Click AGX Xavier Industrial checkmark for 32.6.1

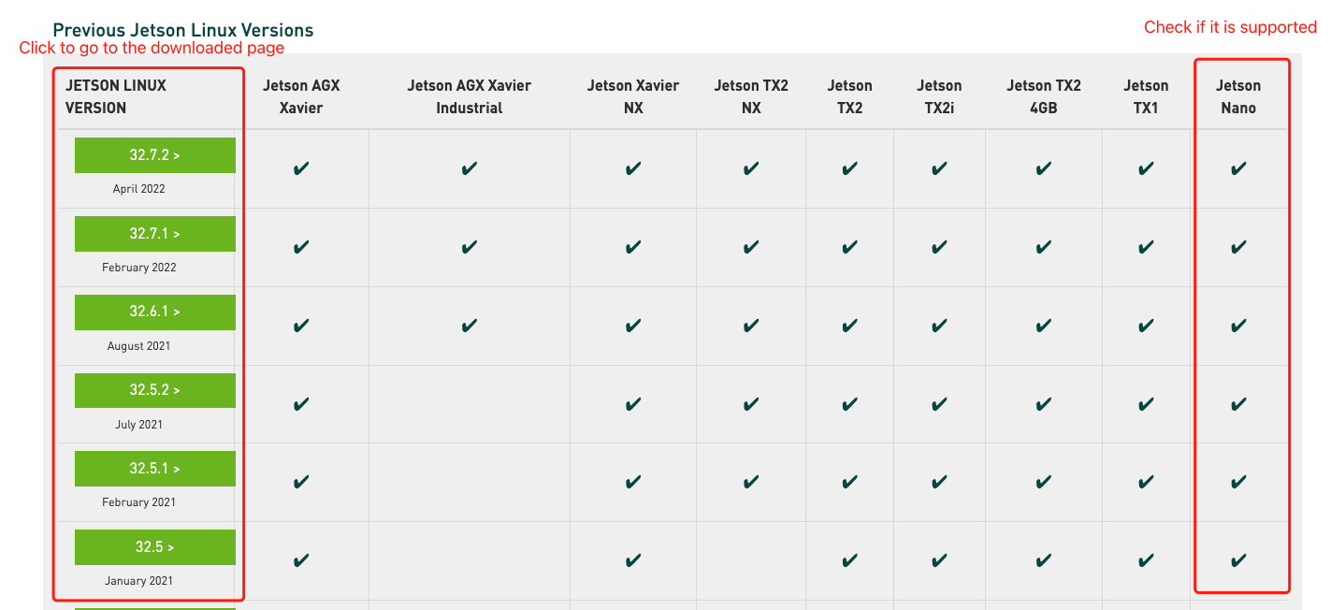(470, 327)
